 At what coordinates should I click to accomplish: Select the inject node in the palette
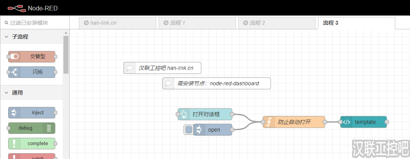[x=32, y=113]
